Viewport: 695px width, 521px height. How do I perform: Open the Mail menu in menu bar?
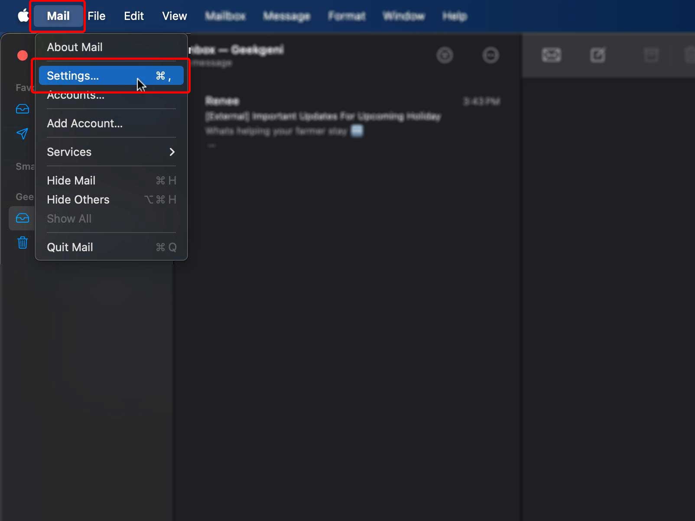pyautogui.click(x=58, y=16)
